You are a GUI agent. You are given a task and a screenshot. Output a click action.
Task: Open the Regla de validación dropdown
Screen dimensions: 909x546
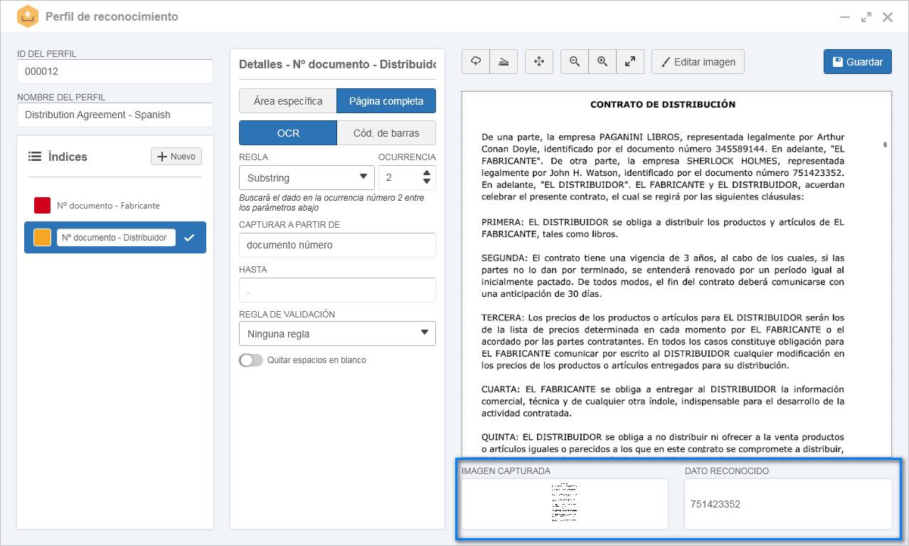337,333
